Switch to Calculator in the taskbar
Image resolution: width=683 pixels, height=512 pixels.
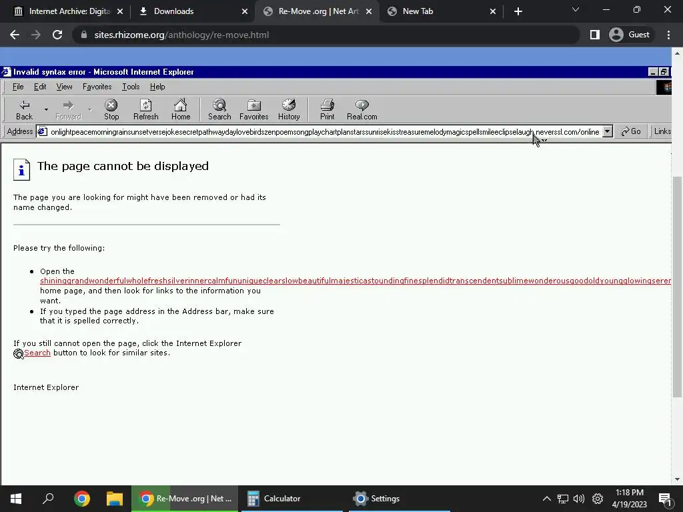pyautogui.click(x=291, y=499)
